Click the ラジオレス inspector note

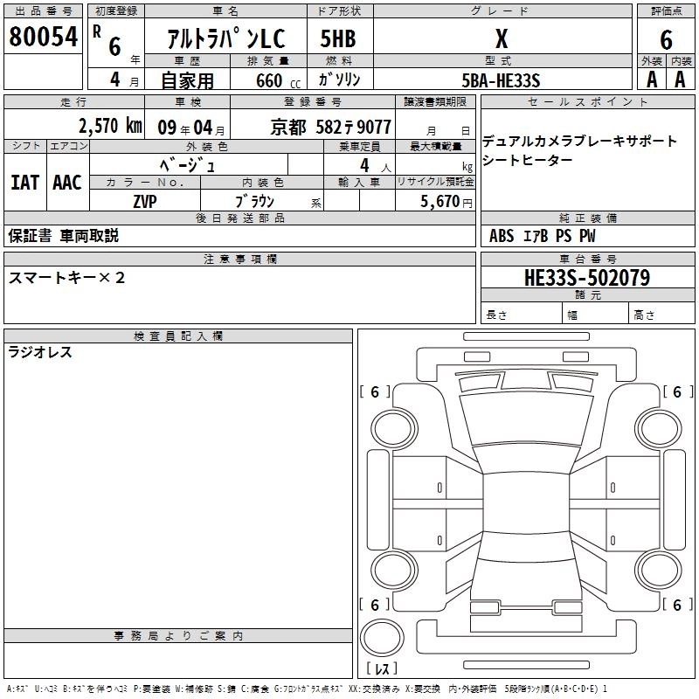tap(40, 353)
